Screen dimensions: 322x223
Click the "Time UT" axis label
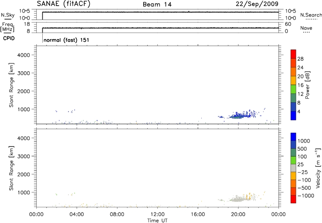157,221
